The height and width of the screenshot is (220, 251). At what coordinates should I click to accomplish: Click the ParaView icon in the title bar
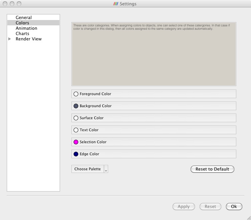(116, 4)
